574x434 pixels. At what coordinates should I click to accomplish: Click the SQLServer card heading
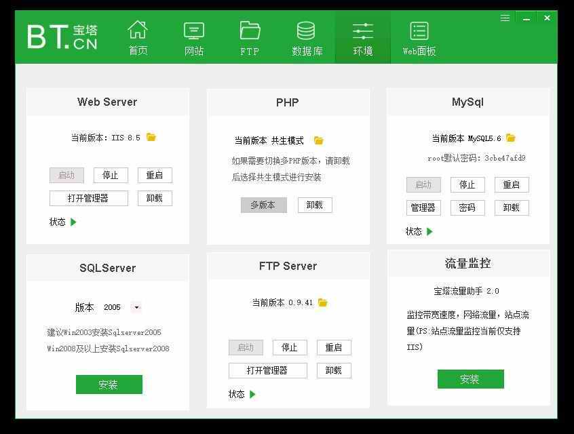(108, 268)
